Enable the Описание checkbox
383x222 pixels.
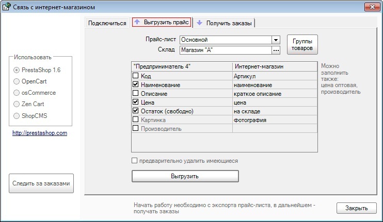135,93
